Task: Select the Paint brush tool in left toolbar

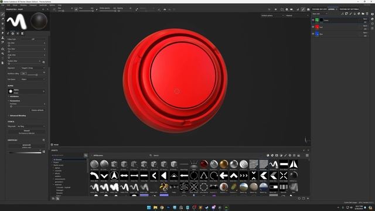Action: (x=2, y=14)
